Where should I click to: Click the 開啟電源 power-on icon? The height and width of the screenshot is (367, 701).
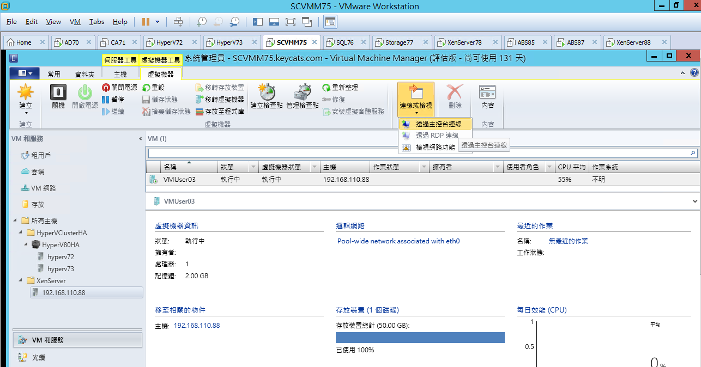pos(85,91)
